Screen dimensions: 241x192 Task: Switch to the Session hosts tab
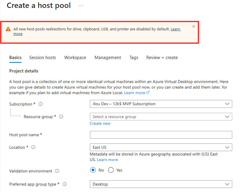click(x=42, y=58)
